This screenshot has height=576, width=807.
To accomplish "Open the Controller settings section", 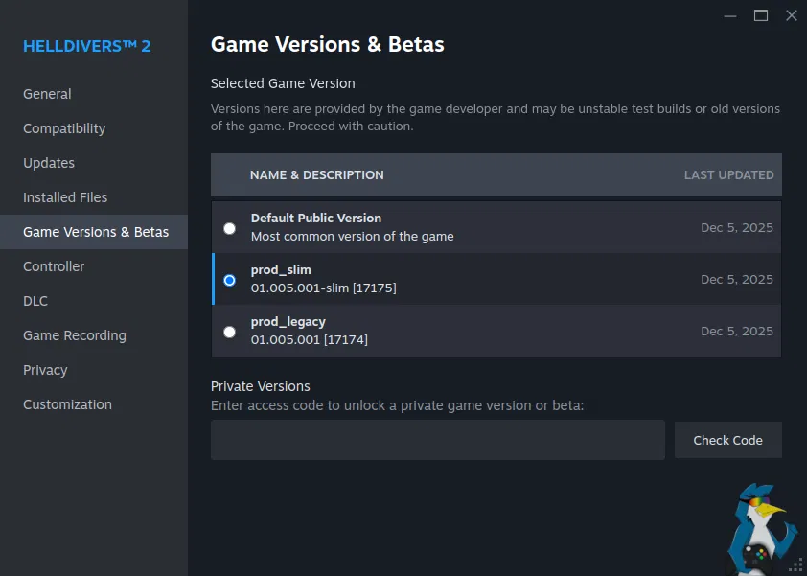I will pos(54,266).
